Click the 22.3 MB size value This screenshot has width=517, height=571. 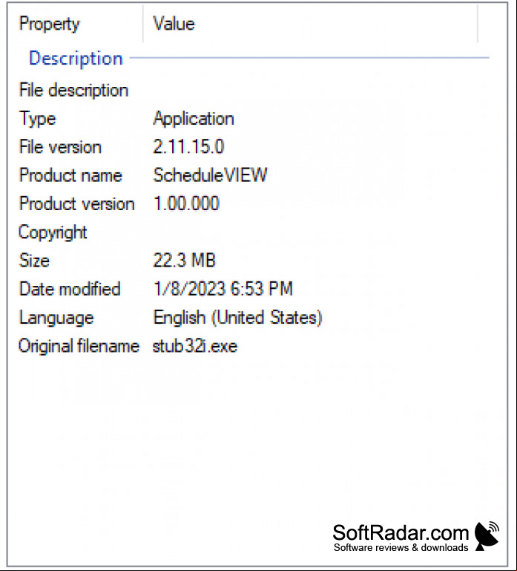(x=184, y=261)
